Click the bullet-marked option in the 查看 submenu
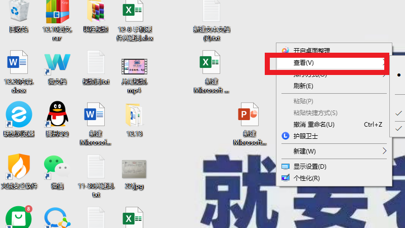The image size is (405, 228). 399,75
